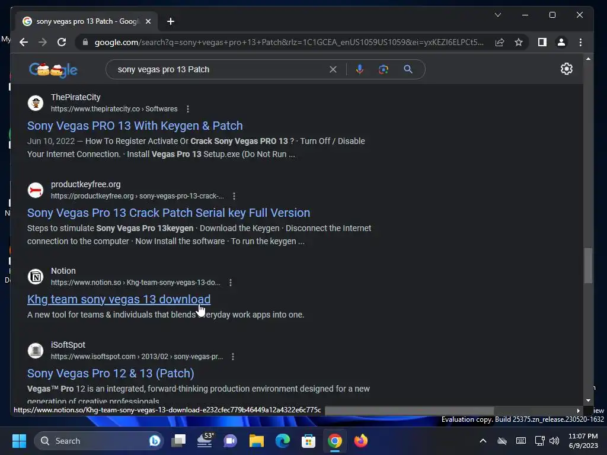The width and height of the screenshot is (607, 455).
Task: Click the thepiratecity.co Softwares URL breadcrumb
Action: pyautogui.click(x=114, y=109)
